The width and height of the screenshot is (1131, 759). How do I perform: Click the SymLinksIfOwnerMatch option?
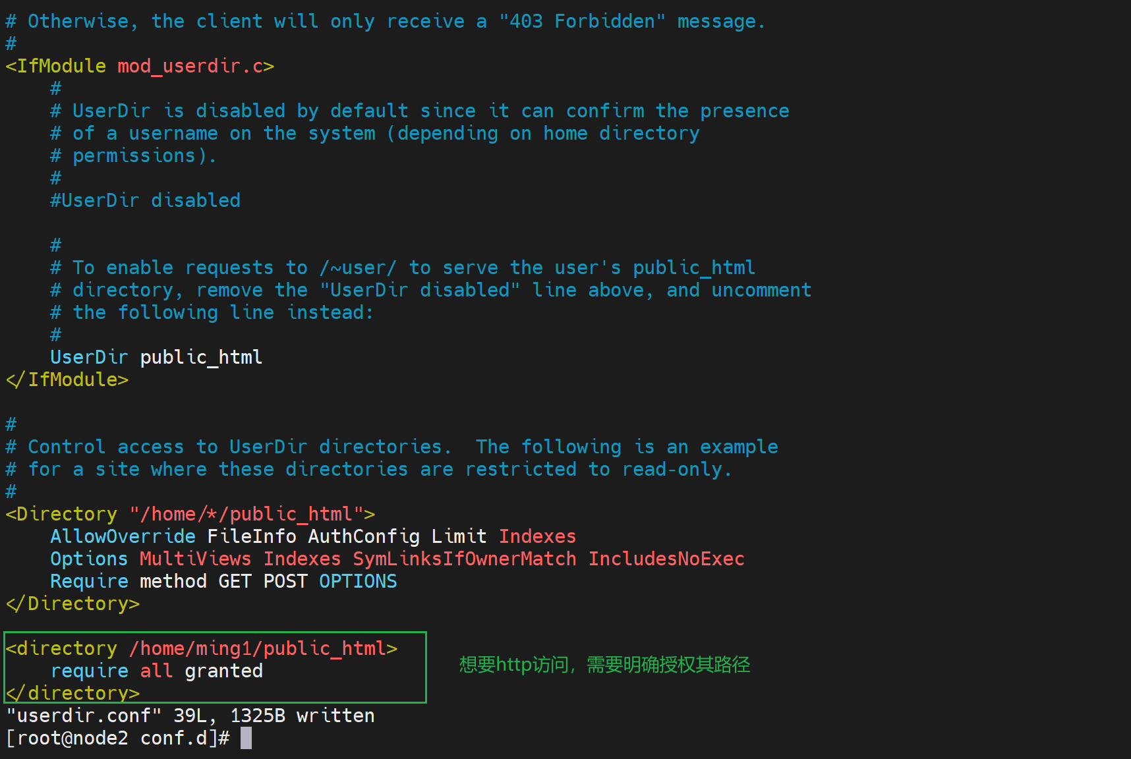[x=465, y=559]
